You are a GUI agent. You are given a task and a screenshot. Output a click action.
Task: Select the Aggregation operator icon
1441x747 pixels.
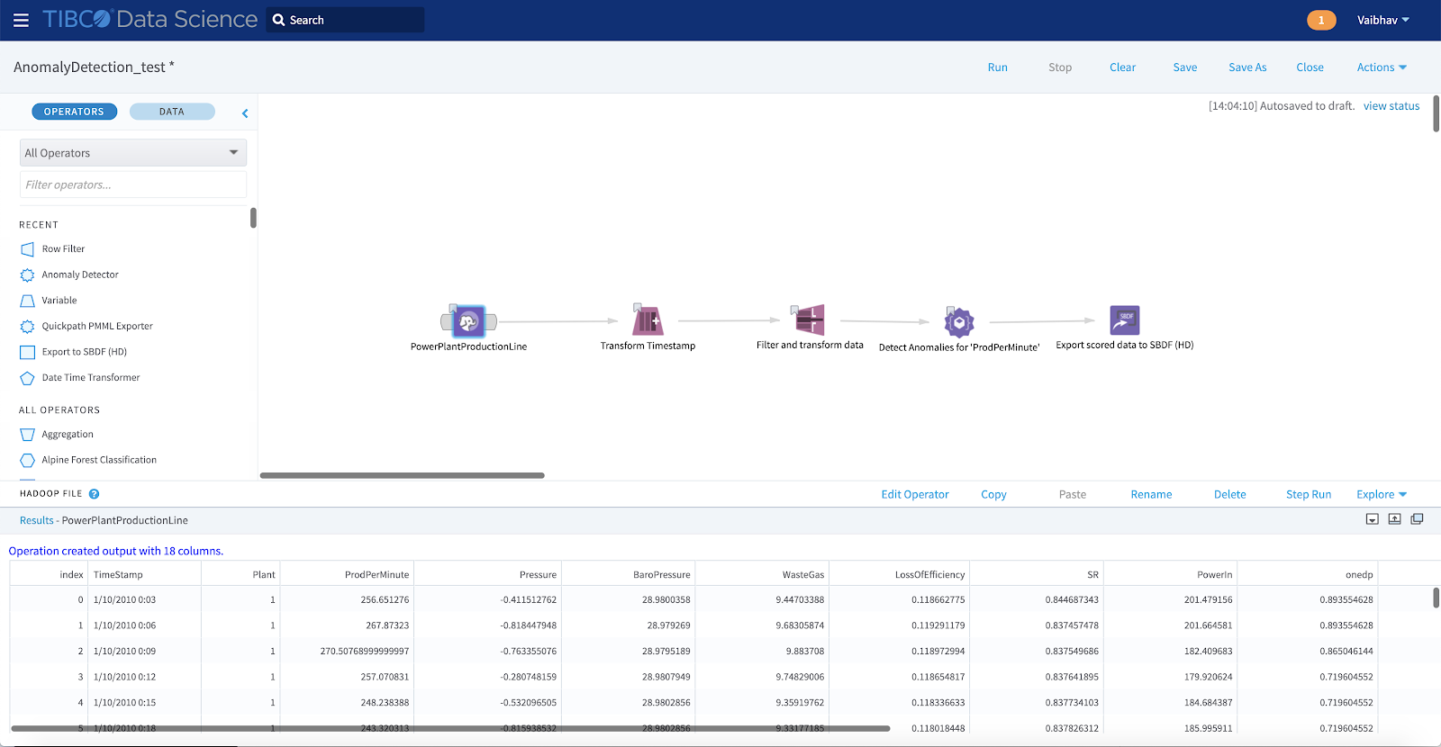pyautogui.click(x=28, y=435)
